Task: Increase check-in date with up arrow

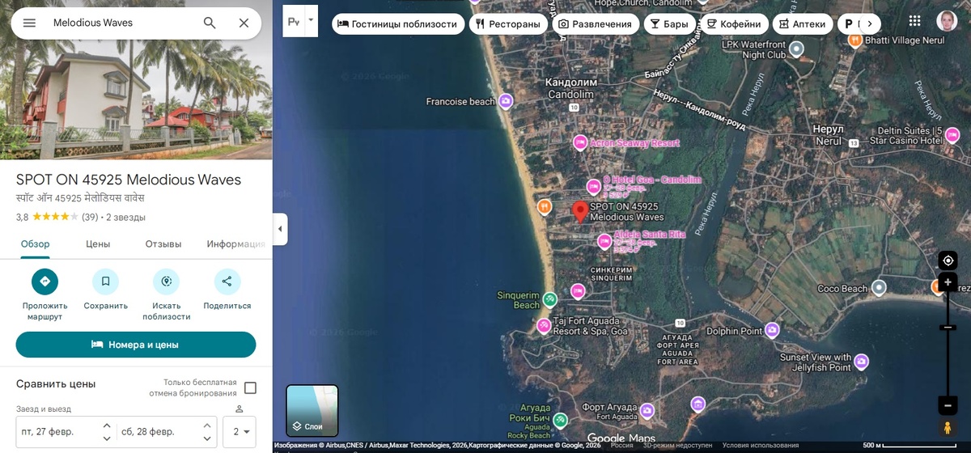Action: (x=107, y=425)
